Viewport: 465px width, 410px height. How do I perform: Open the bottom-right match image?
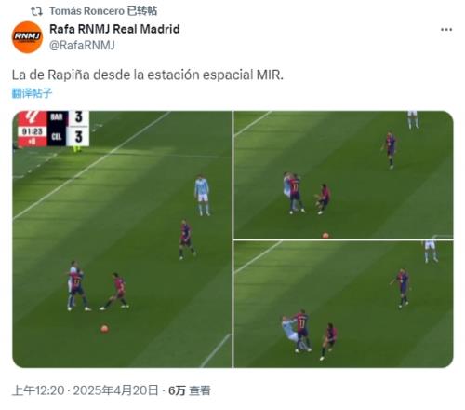point(343,304)
